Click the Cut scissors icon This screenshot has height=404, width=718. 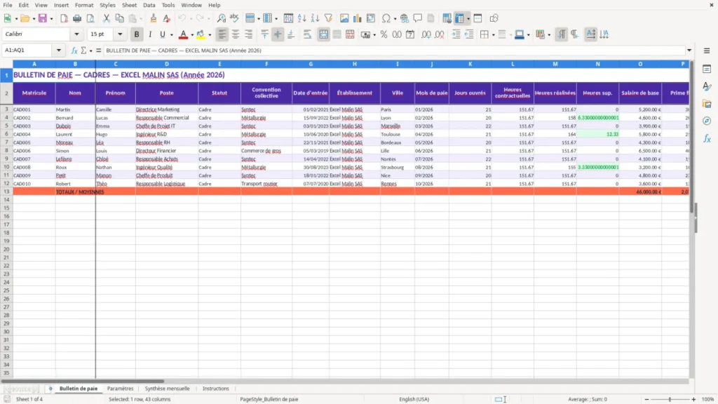(x=107, y=18)
